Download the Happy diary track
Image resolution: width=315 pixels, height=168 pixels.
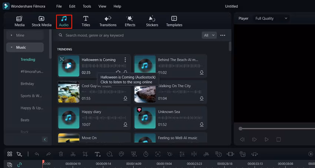click(x=125, y=124)
